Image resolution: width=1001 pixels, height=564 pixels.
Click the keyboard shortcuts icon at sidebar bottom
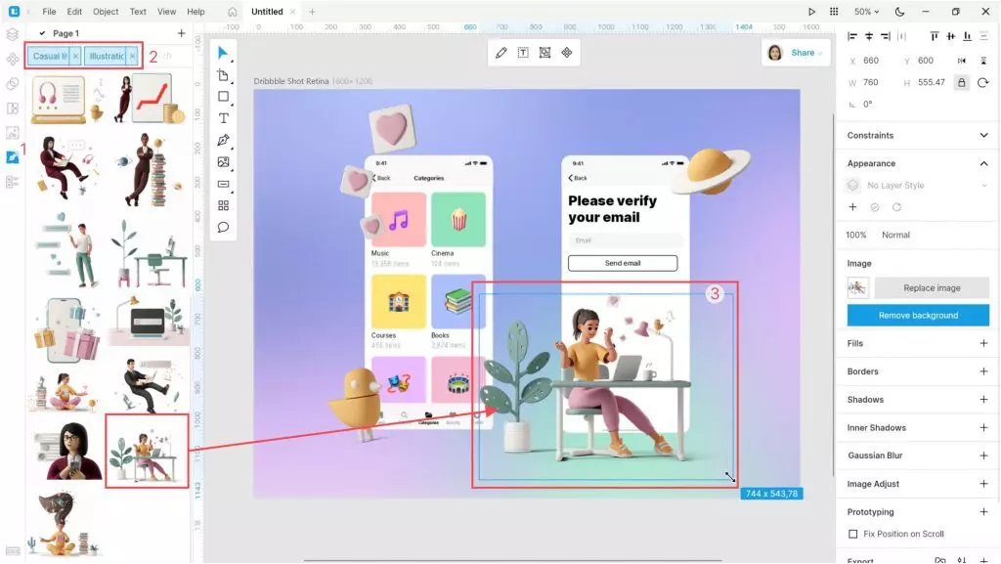(12, 550)
